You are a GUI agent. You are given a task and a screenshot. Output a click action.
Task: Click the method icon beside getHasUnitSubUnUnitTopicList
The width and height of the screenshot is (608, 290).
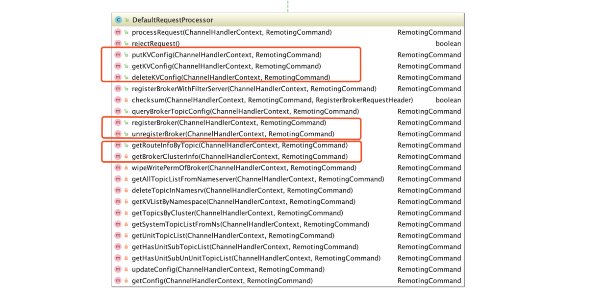coord(118,258)
